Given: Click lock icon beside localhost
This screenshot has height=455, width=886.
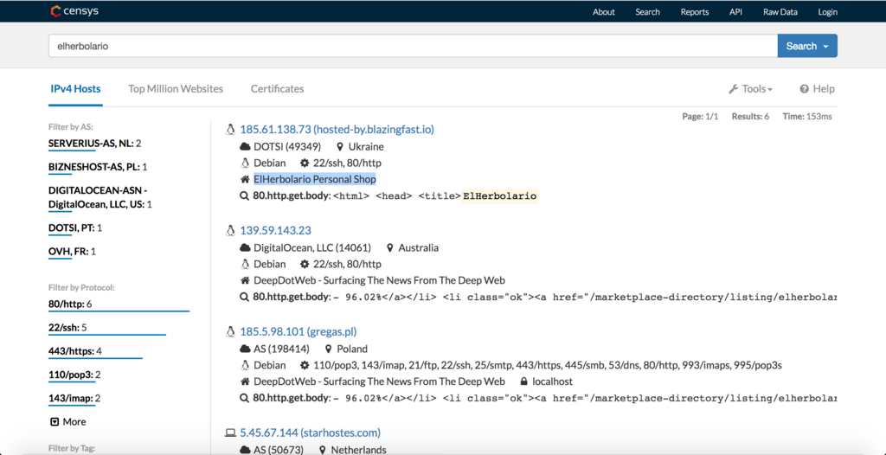Looking at the screenshot, I should 523,381.
